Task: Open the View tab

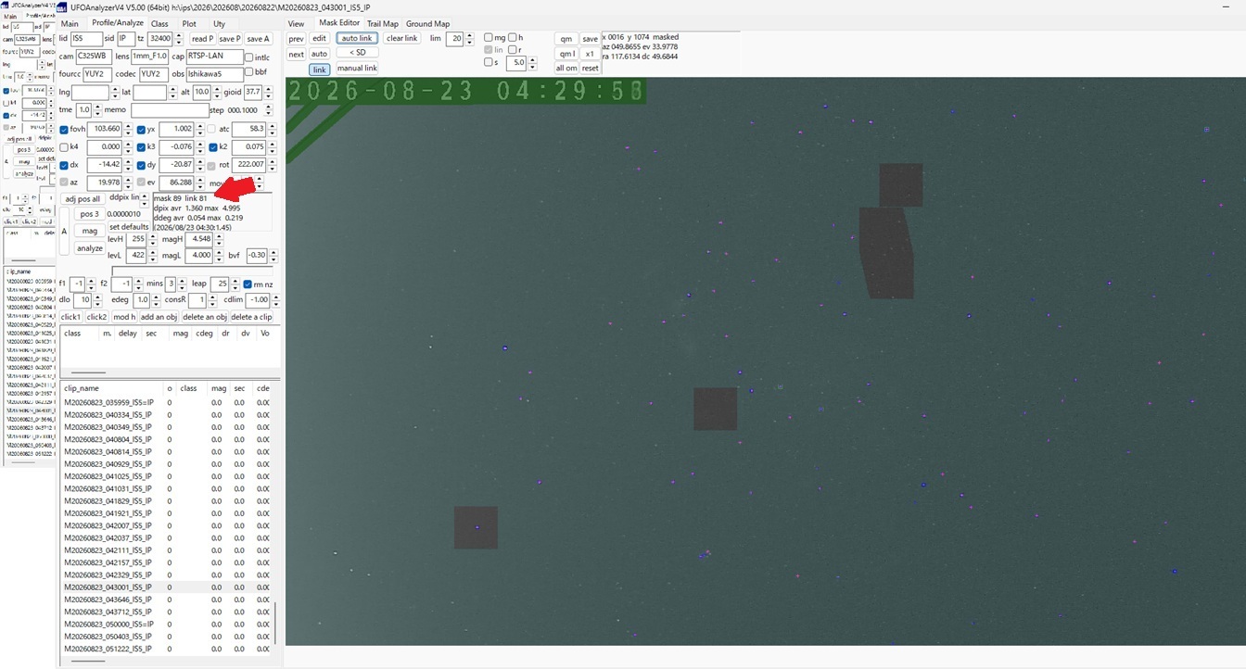Action: click(x=296, y=23)
